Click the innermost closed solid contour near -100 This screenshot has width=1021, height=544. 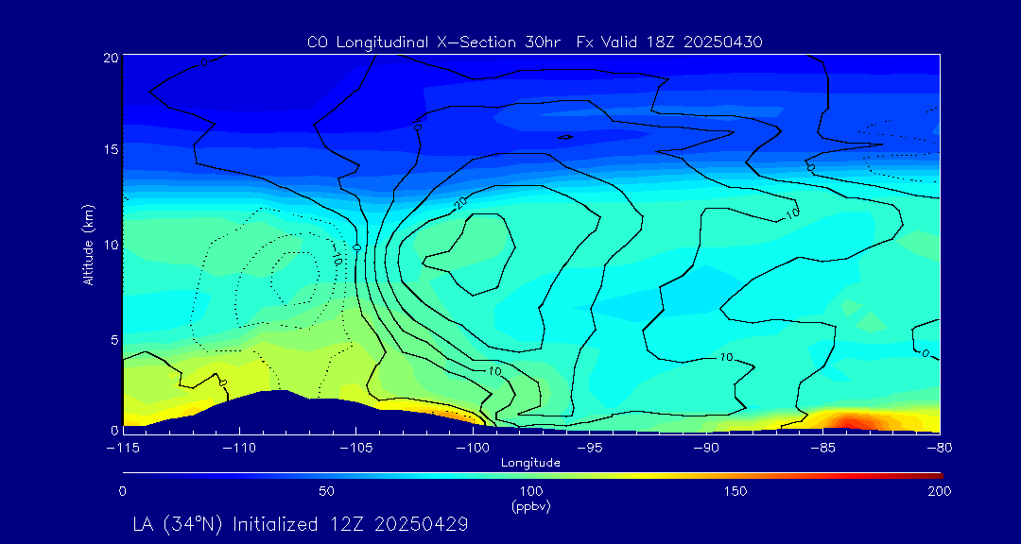point(470,255)
